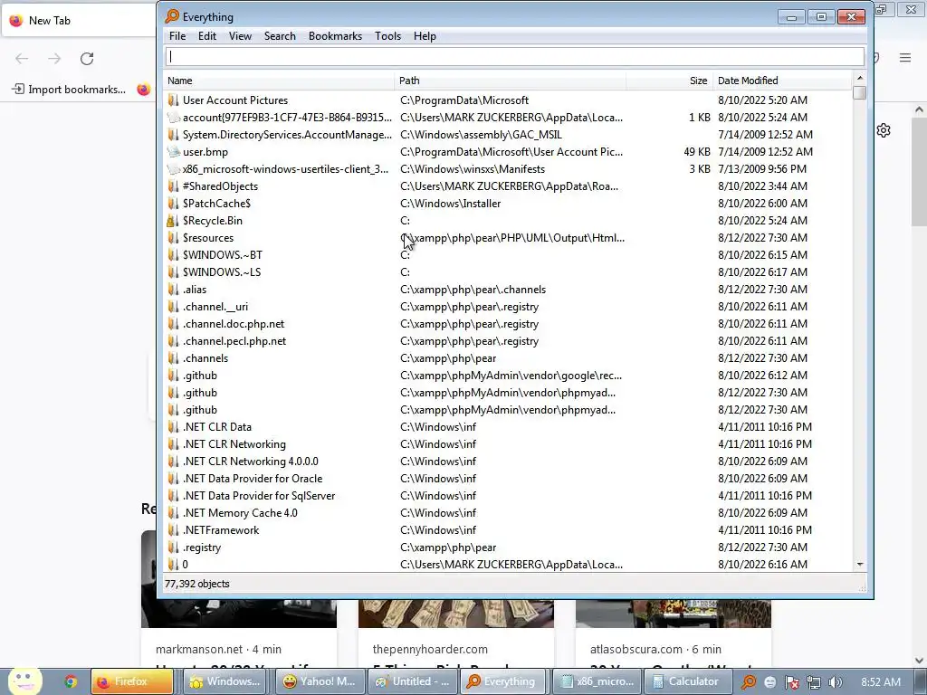
Task: Select the .channels folder icon
Action: [173, 358]
